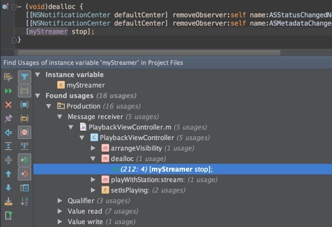Go to previous occurrence with up arrow
This screenshot has width=332, height=227.
point(8,174)
